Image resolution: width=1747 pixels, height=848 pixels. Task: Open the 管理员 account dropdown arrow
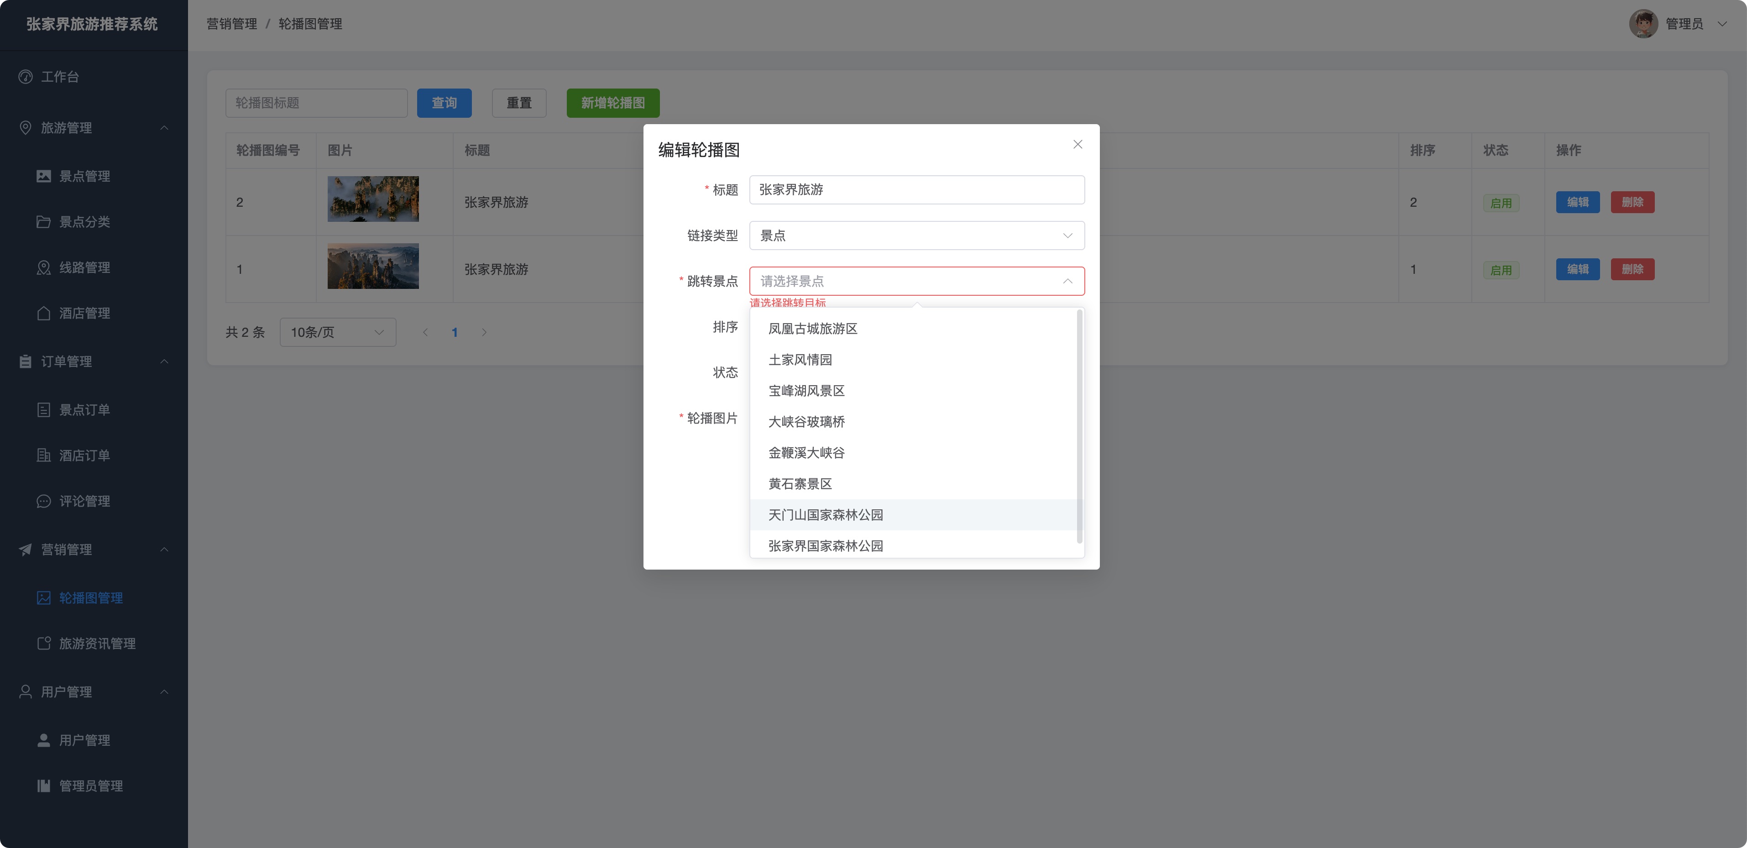pos(1722,24)
